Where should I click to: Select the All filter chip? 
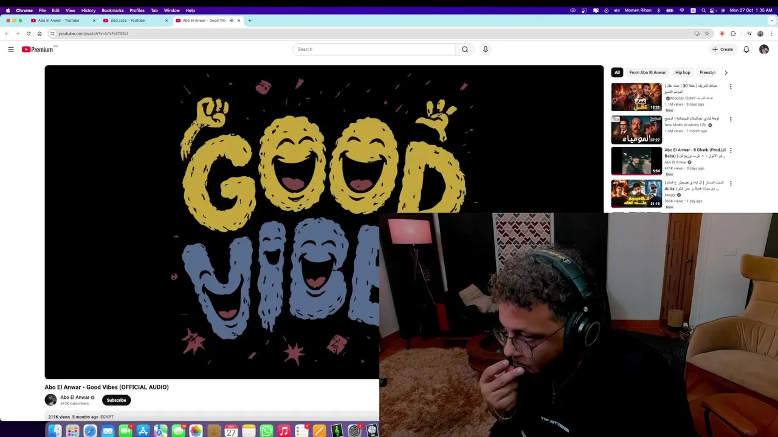point(617,72)
